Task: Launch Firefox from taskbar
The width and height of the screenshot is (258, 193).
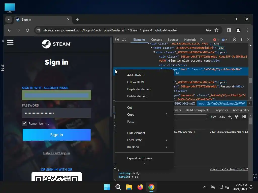Action: coord(140,187)
